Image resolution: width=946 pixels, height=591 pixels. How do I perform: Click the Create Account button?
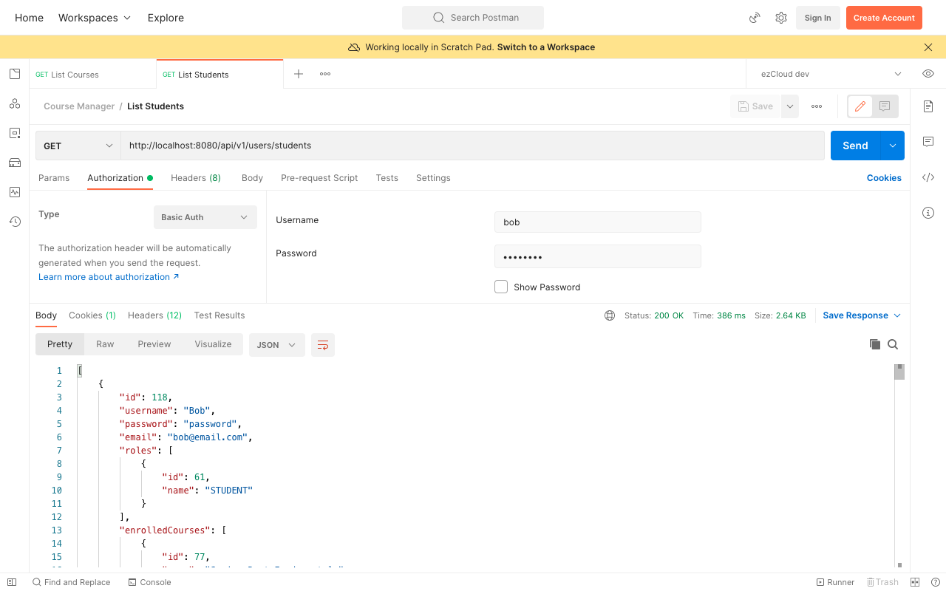884,18
